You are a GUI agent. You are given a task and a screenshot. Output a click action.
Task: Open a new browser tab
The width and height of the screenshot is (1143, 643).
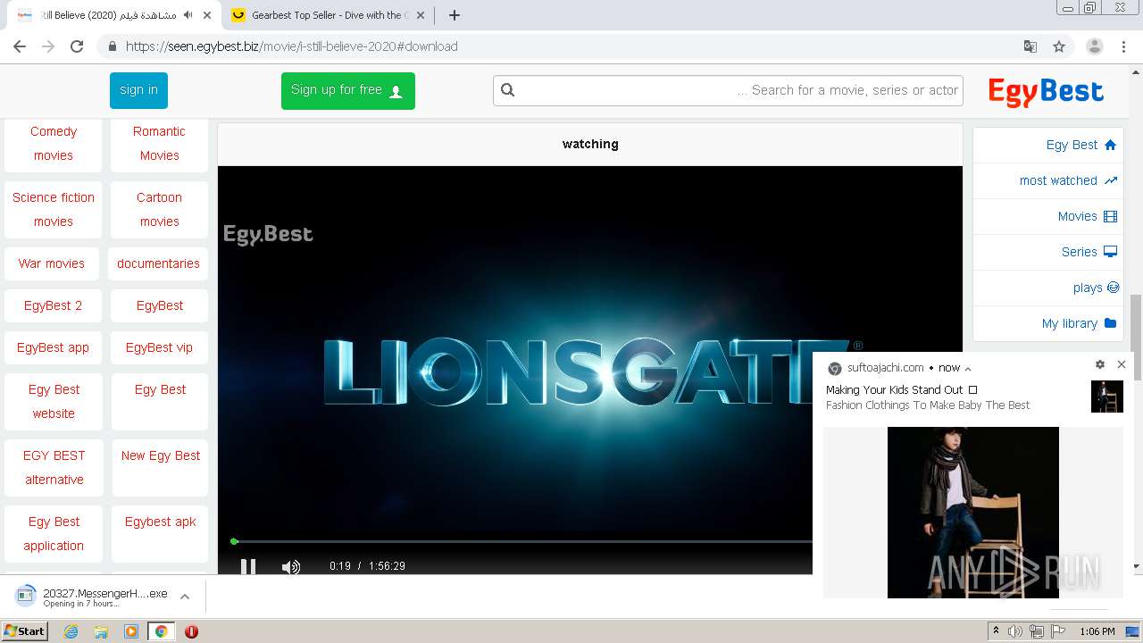point(455,15)
